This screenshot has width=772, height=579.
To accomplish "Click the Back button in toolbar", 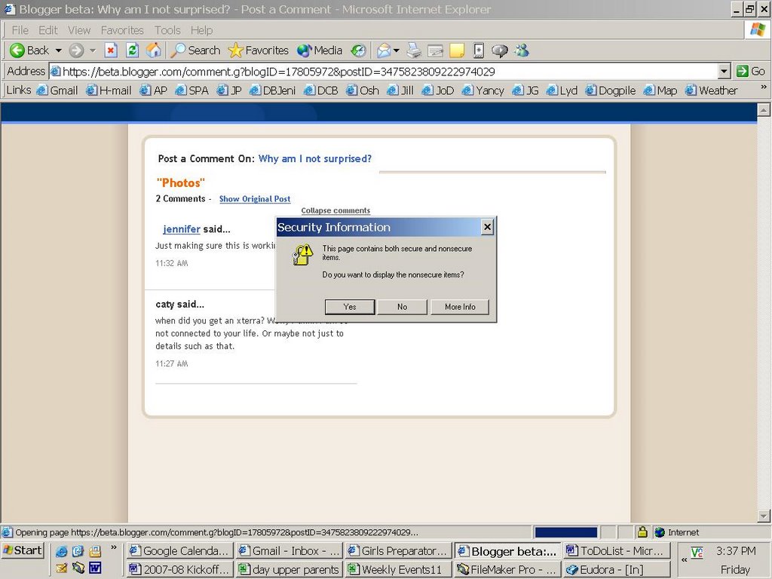I will click(29, 51).
